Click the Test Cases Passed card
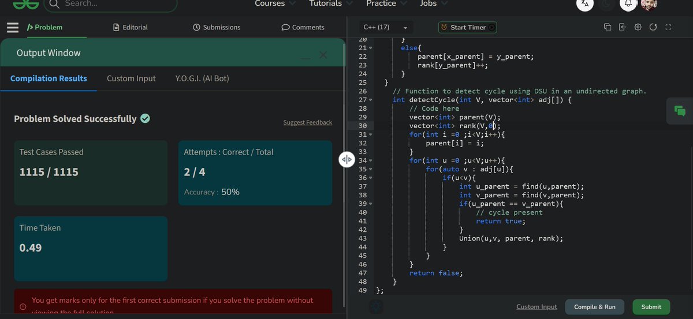Screen dimensions: 693x319 click(x=91, y=173)
